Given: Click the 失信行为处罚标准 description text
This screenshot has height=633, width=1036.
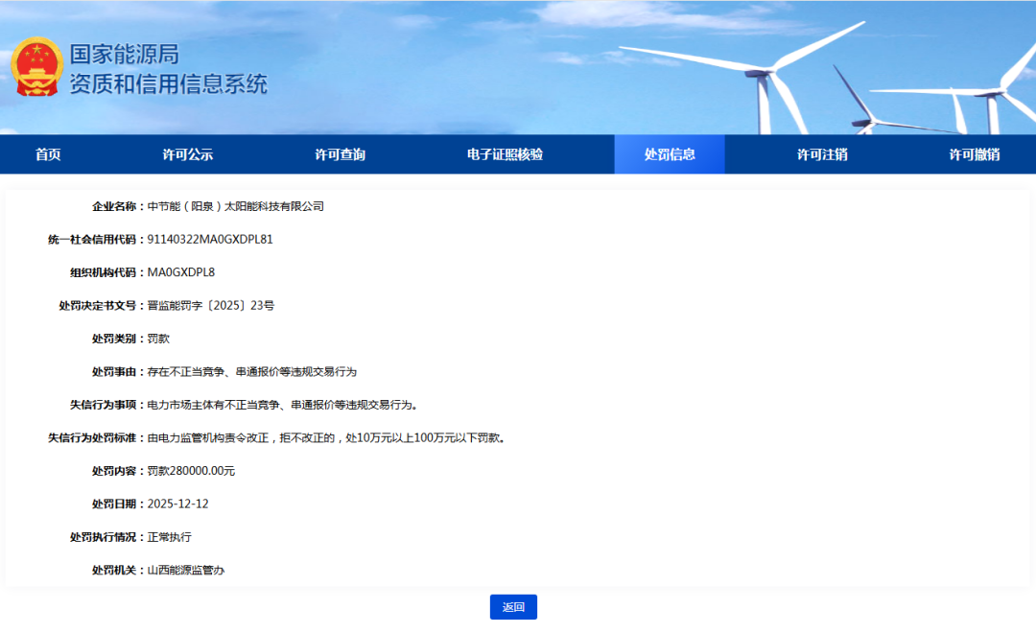Looking at the screenshot, I should pos(326,438).
